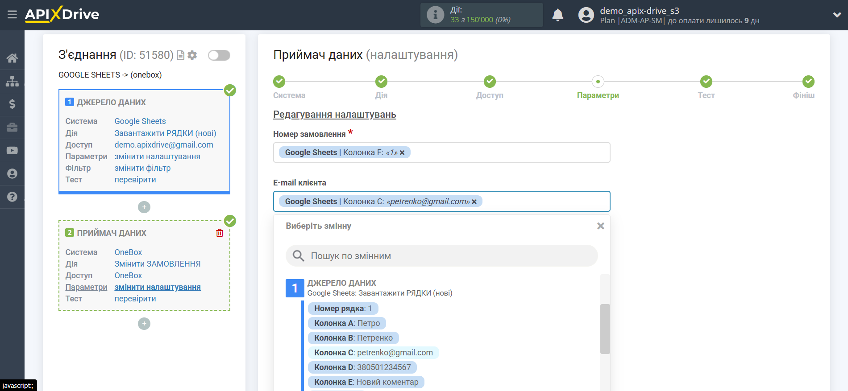Remove the Колонка F tag via x
The height and width of the screenshot is (391, 848).
402,152
